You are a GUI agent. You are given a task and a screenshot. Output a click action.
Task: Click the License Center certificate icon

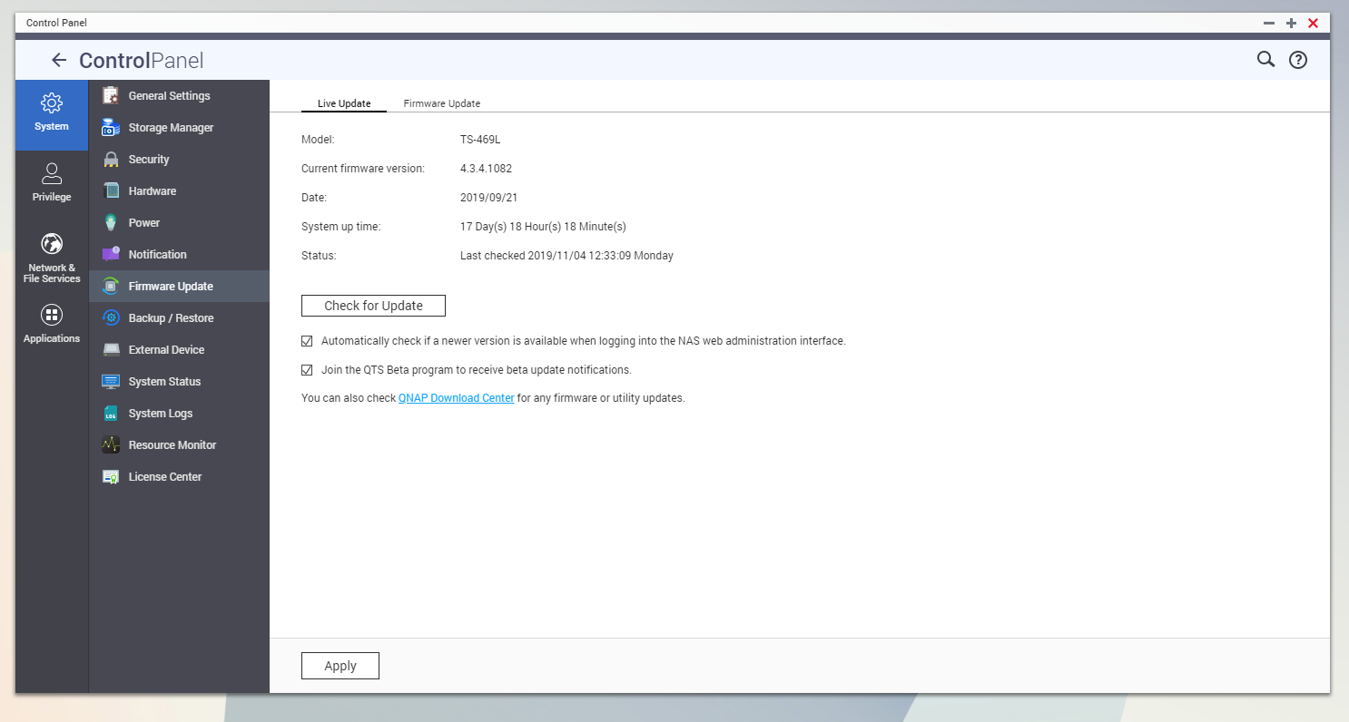(111, 476)
